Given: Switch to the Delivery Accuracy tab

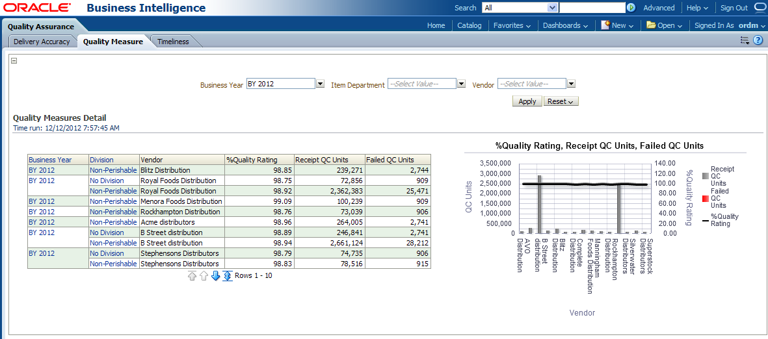Looking at the screenshot, I should (x=42, y=42).
